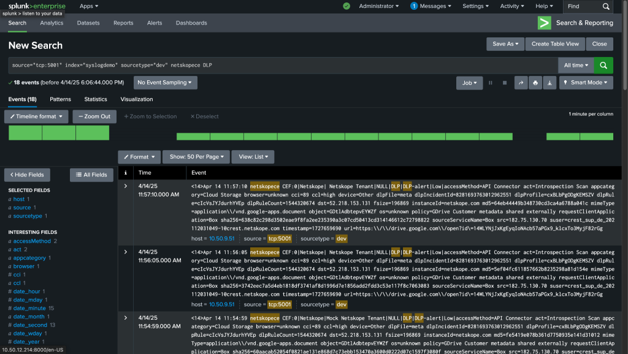Click the search query input field

283,65
